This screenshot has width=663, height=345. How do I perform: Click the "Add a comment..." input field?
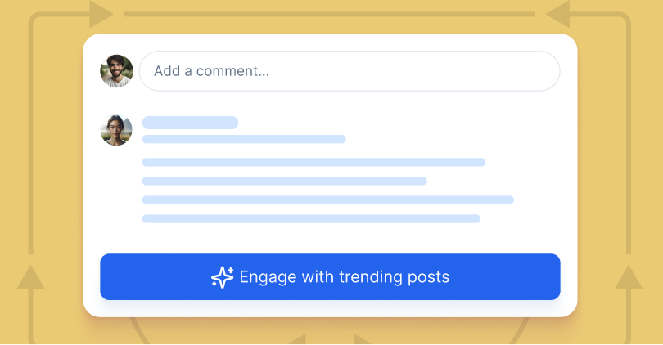click(x=350, y=71)
